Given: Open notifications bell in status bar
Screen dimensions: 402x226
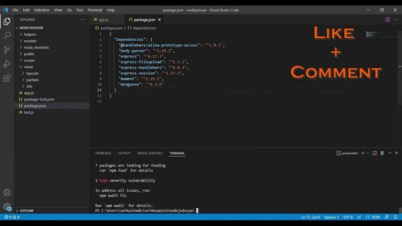Looking at the screenshot, I should [395, 217].
